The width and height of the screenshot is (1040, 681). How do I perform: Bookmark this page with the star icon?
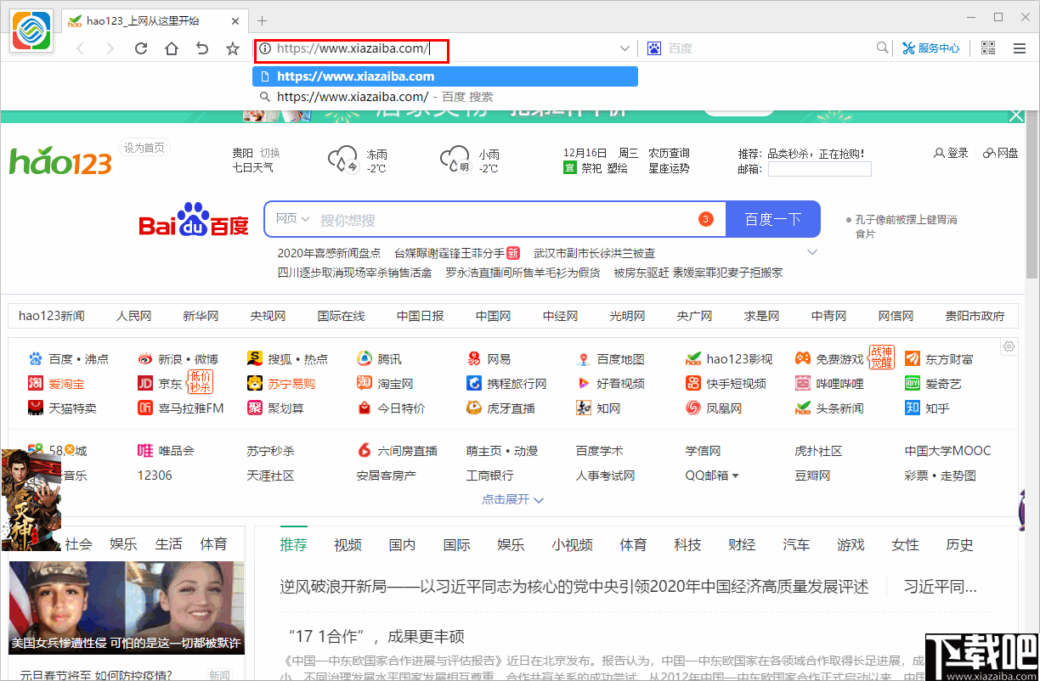[x=232, y=48]
